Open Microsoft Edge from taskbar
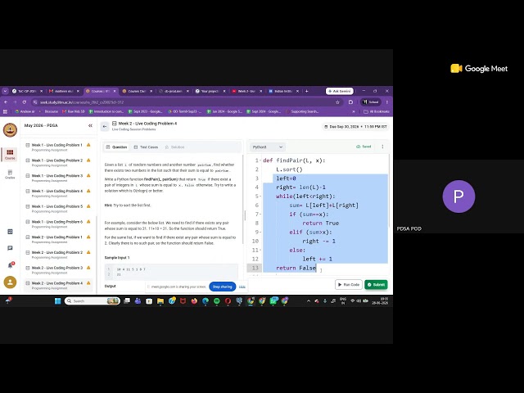This screenshot has height=393, width=524. [x=206, y=301]
